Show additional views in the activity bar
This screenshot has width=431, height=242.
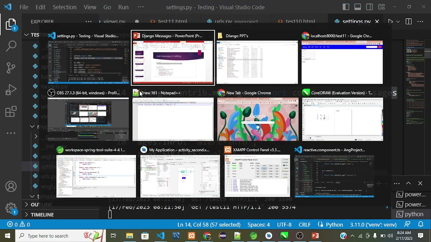pyautogui.click(x=11, y=133)
